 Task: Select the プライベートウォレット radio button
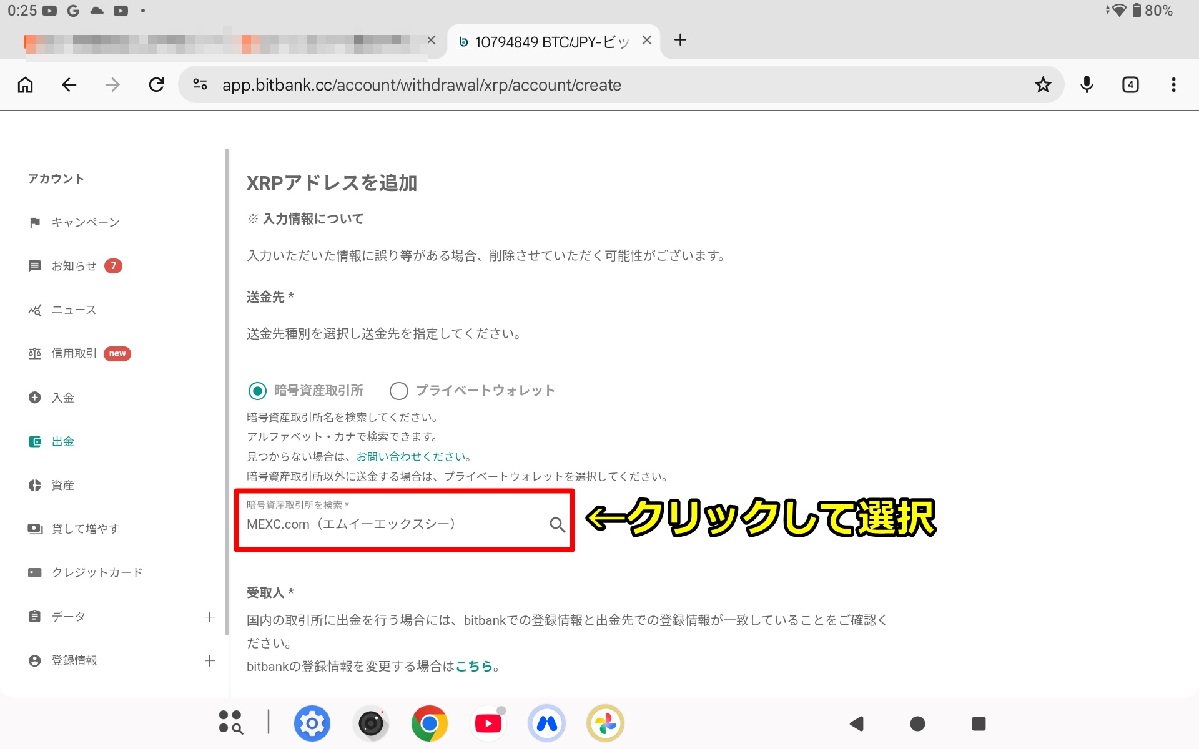click(398, 391)
